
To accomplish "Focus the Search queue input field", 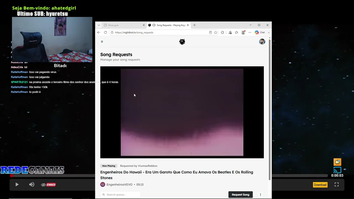I will pos(120,195).
